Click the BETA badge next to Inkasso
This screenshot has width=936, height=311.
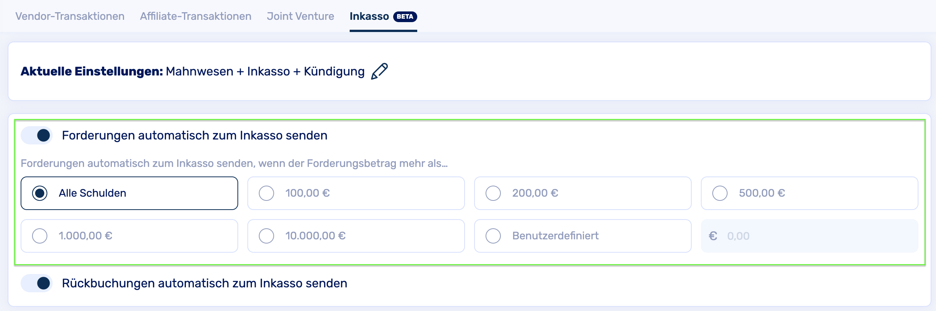[405, 16]
